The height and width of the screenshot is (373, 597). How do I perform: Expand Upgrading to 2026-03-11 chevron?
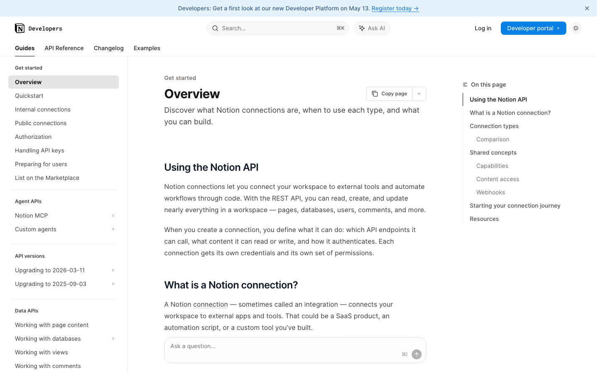113,270
